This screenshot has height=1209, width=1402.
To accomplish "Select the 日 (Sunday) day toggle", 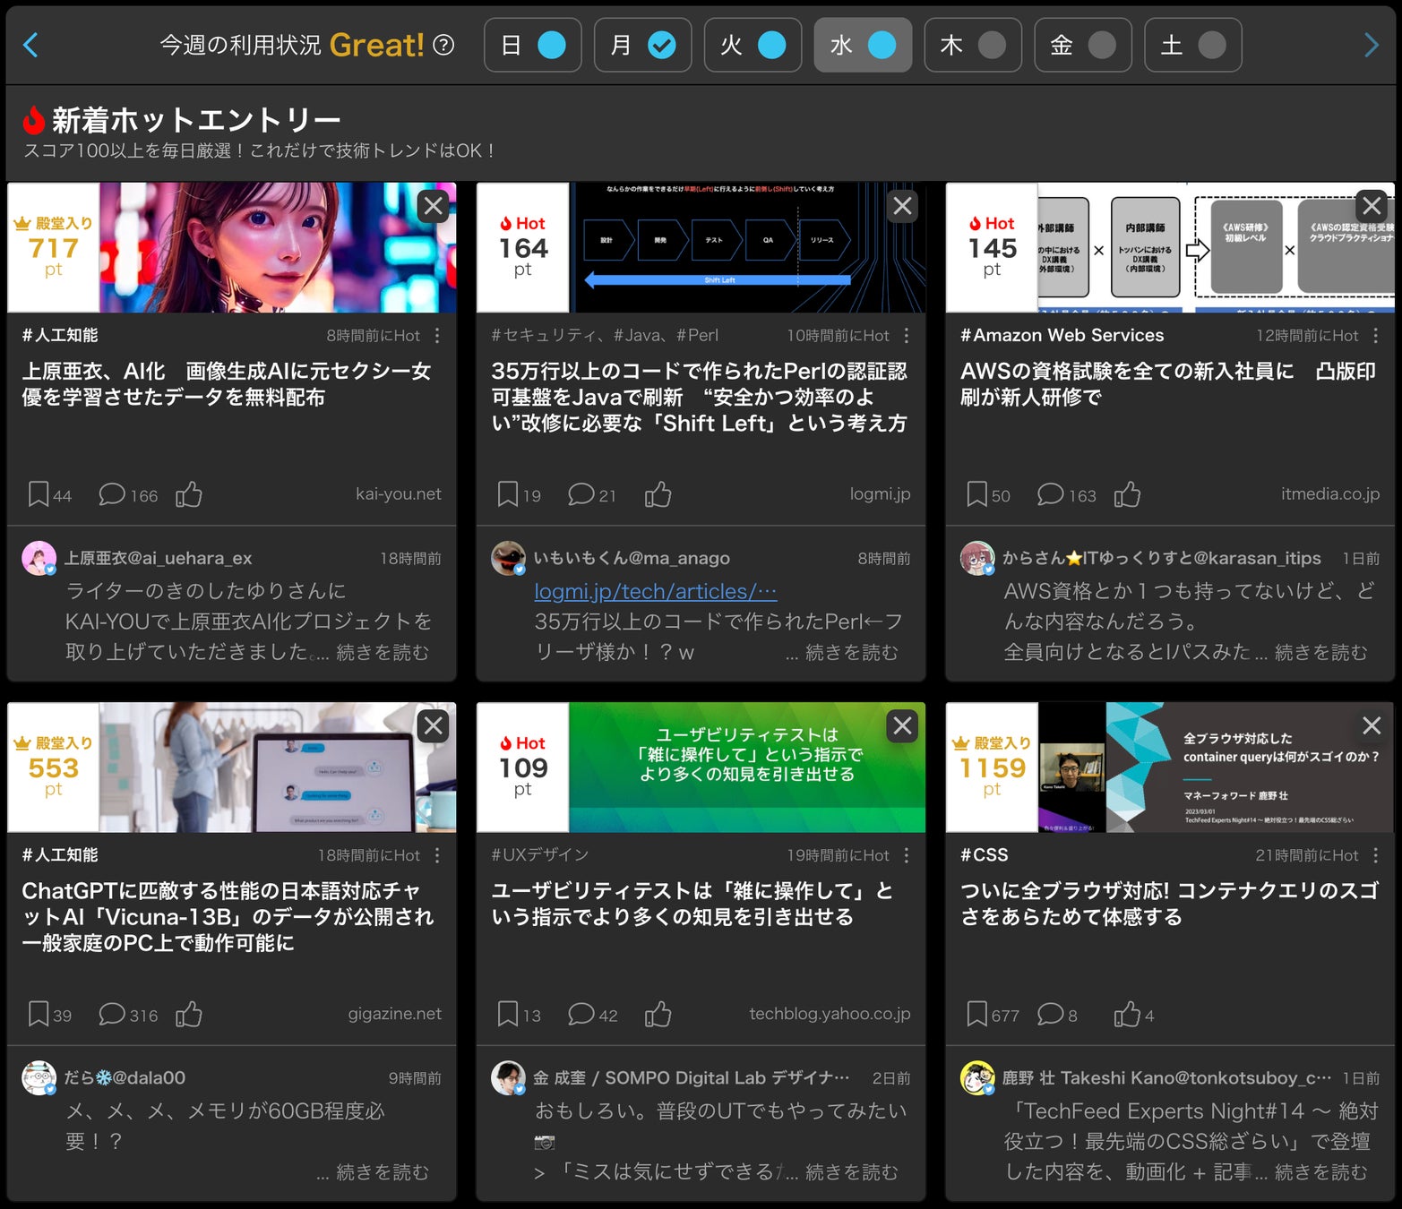I will (x=533, y=45).
